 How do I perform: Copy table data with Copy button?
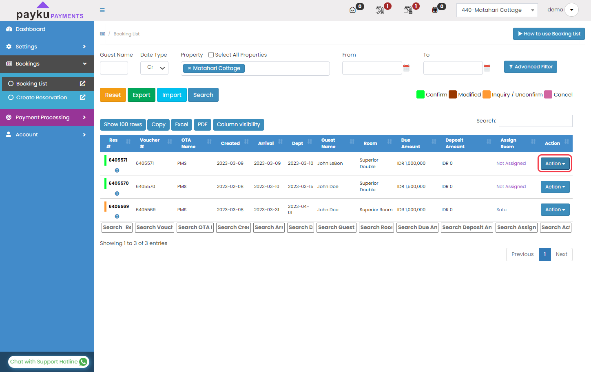[158, 125]
